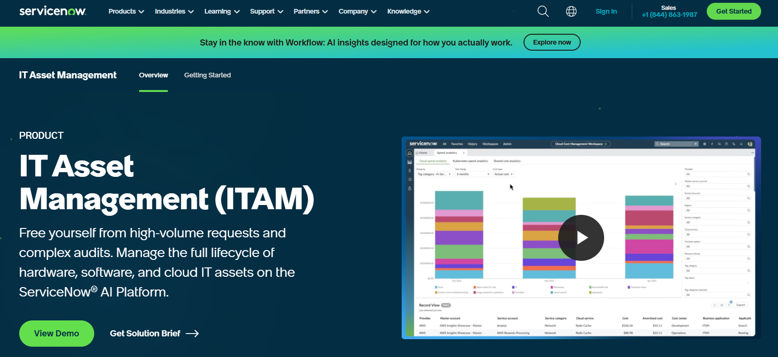Click the IT Asset Management (ITAM) heading
The height and width of the screenshot is (357, 778).
166,182
